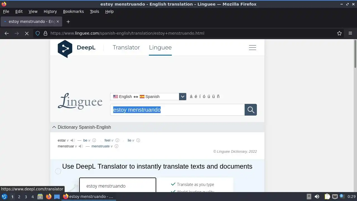
Task: Play audio pronunciation for estar
Action: tap(73, 140)
